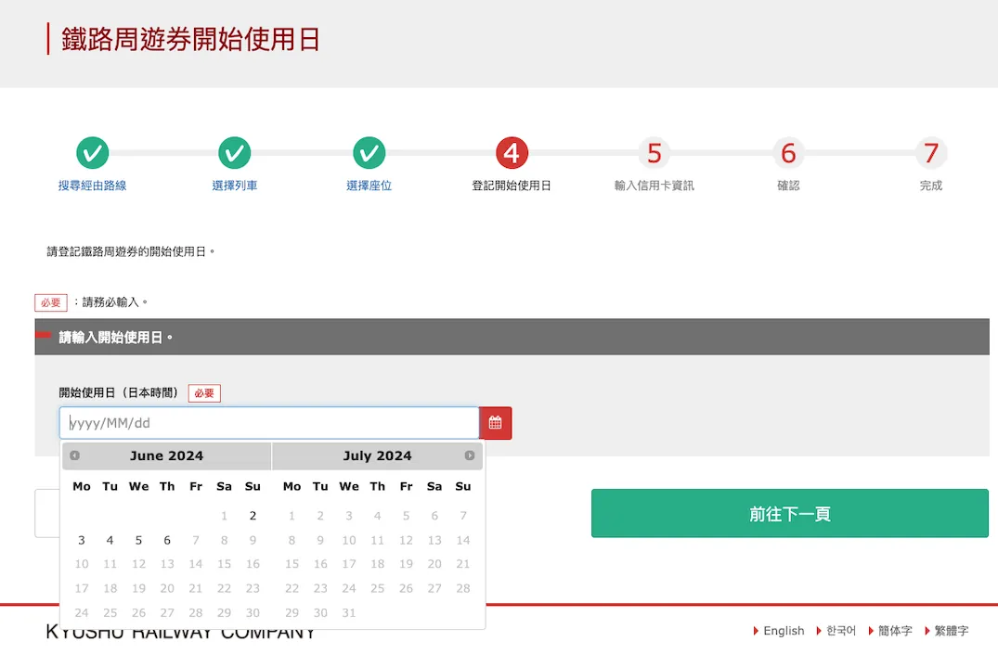Click the step 5 credit card circle
The height and width of the screenshot is (654, 998).
(x=655, y=153)
